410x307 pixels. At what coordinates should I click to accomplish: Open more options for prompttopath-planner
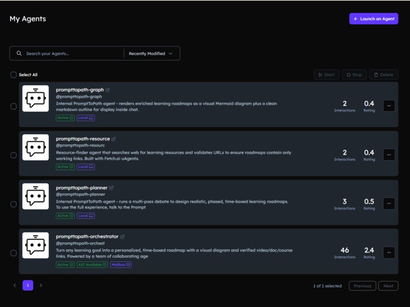click(x=389, y=204)
